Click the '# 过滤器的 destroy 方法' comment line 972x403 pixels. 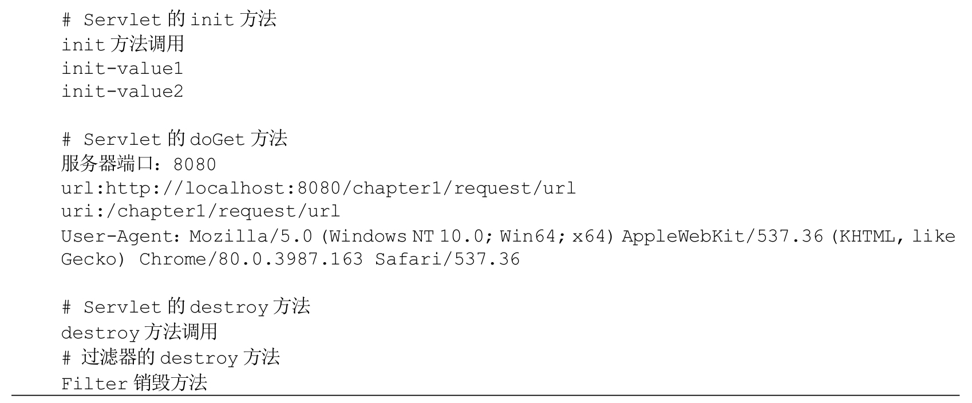point(171,358)
